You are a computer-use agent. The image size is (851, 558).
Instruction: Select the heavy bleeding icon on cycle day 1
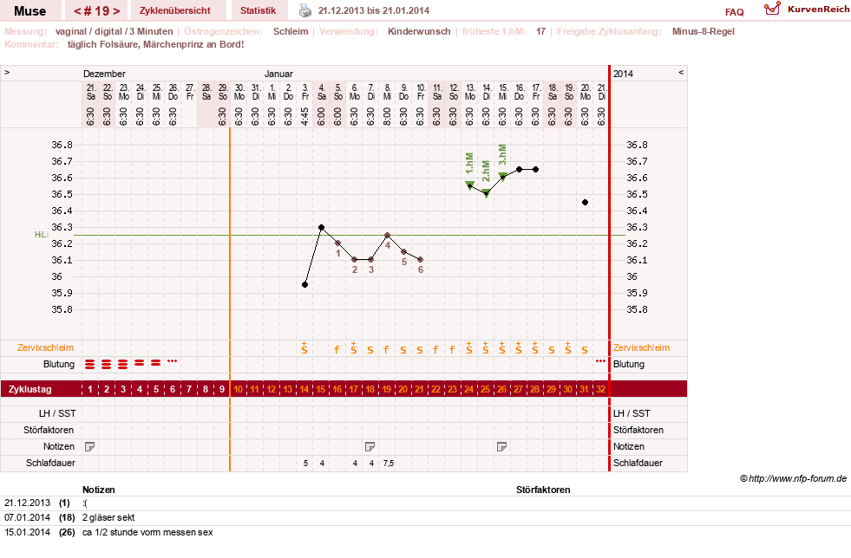click(90, 364)
